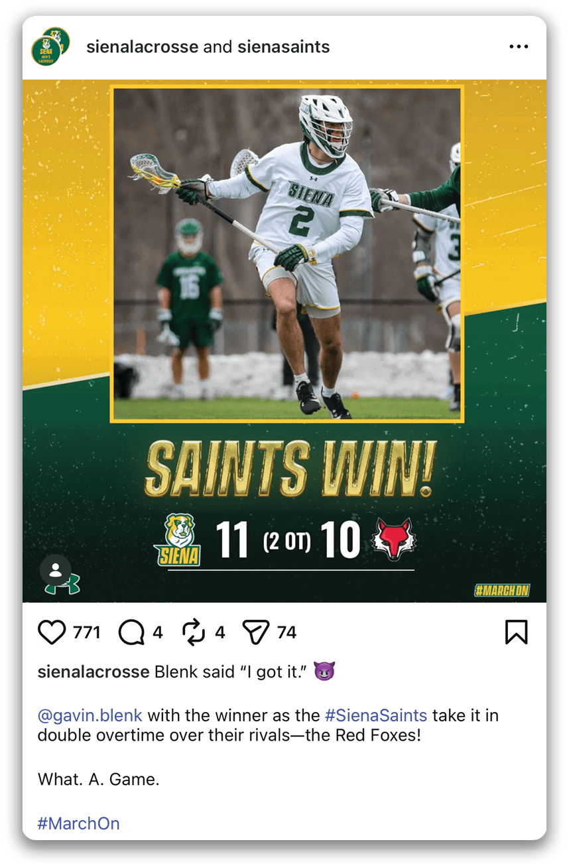569x868 pixels.
Task: Open sienasaints collaborator profile
Action: tap(284, 47)
